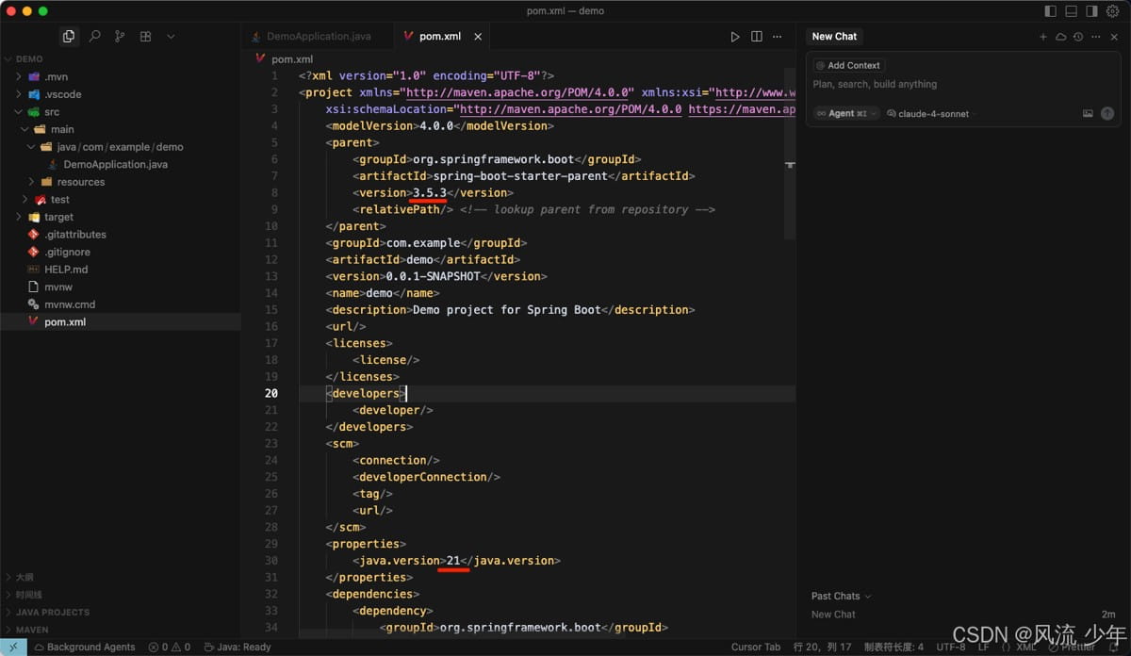Open the Agent mode dropdown

tap(846, 113)
